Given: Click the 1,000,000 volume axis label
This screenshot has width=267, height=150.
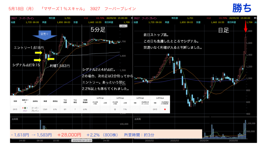Looking at the screenshot, I should point(251,123).
